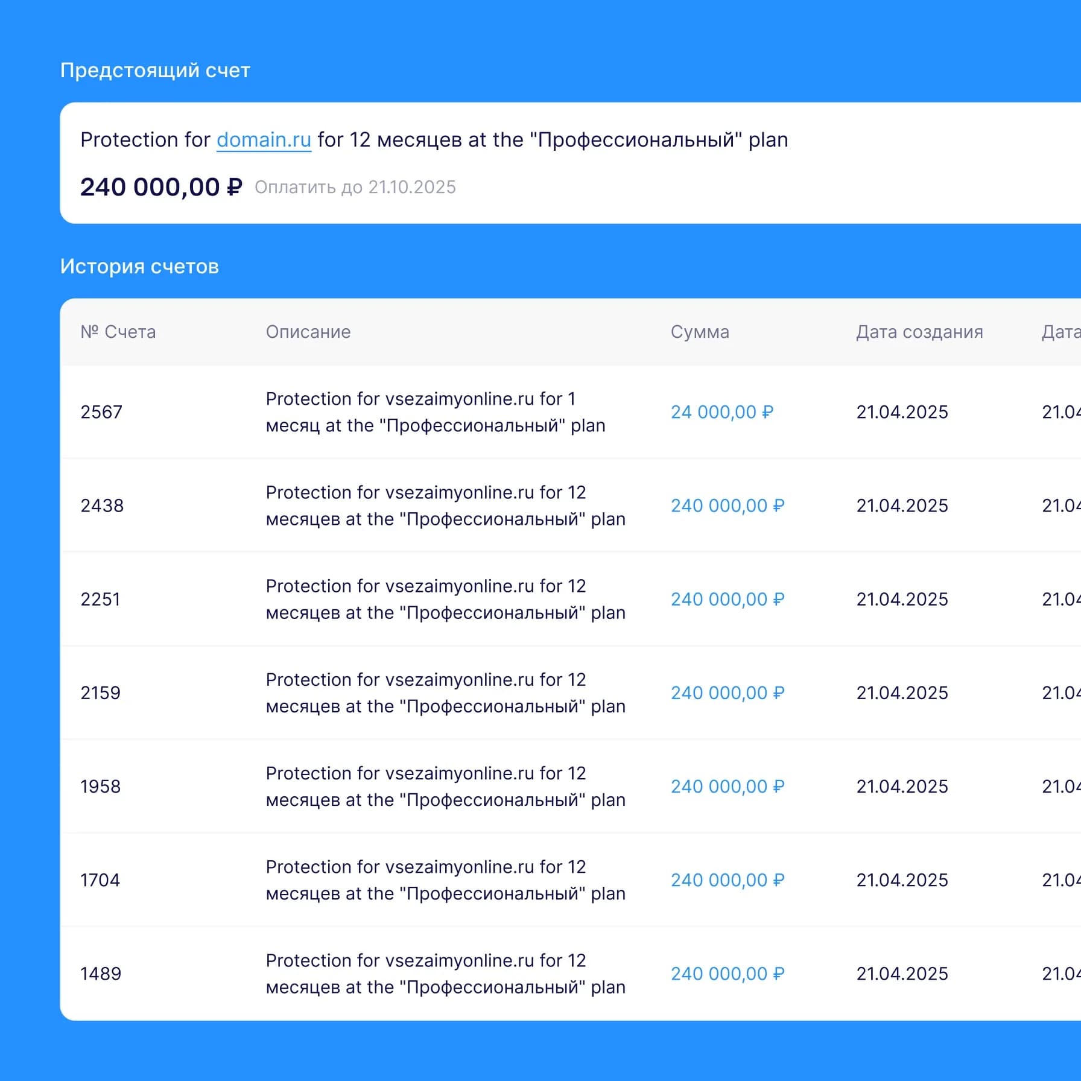Select invoice number 1704
Image resolution: width=1081 pixels, height=1081 pixels.
click(x=100, y=880)
